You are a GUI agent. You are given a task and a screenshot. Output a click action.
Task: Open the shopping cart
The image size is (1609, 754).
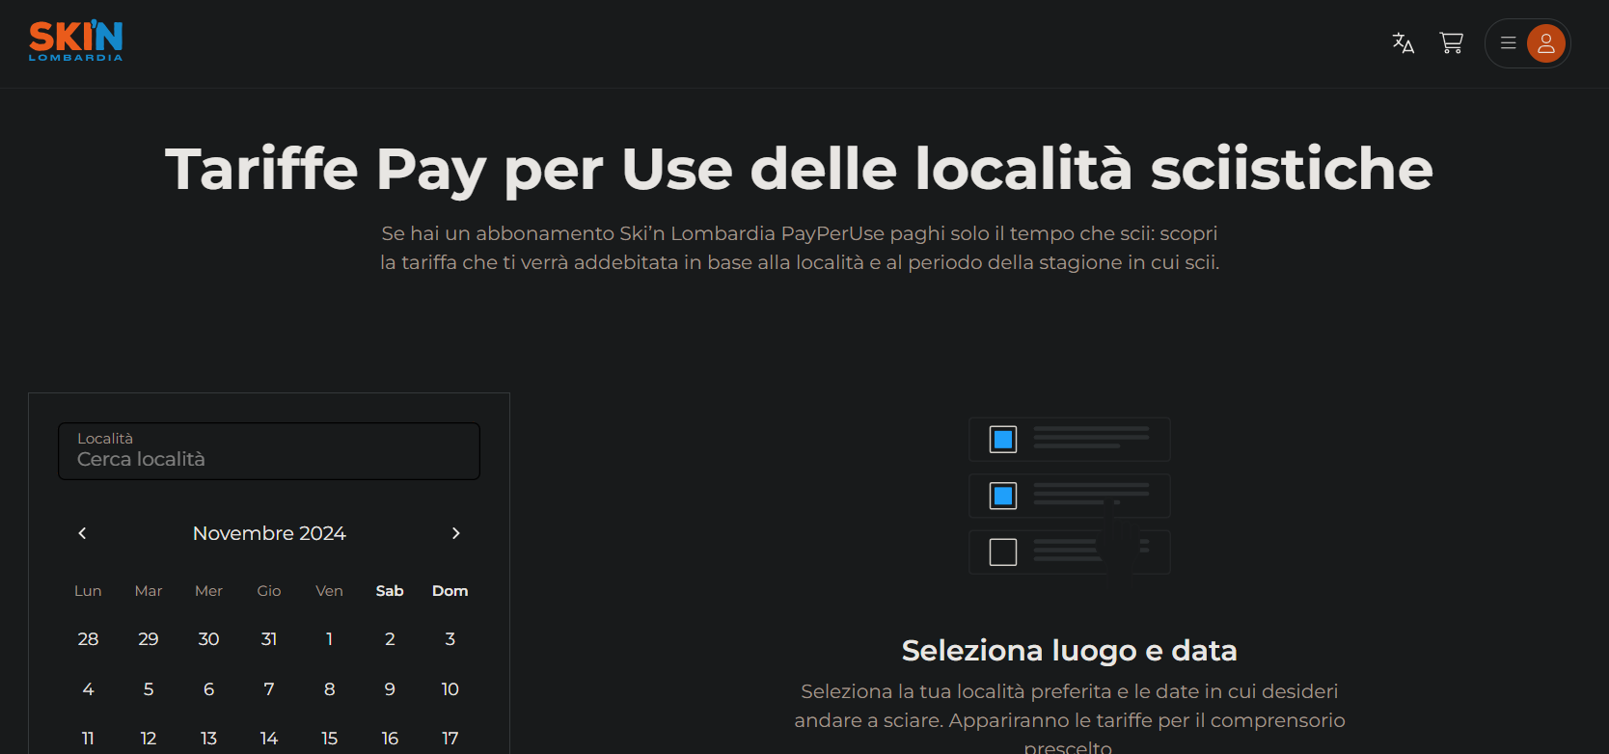[x=1451, y=42]
